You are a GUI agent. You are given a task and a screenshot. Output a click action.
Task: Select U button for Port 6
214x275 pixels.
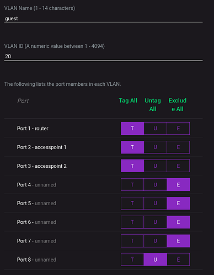155,222
